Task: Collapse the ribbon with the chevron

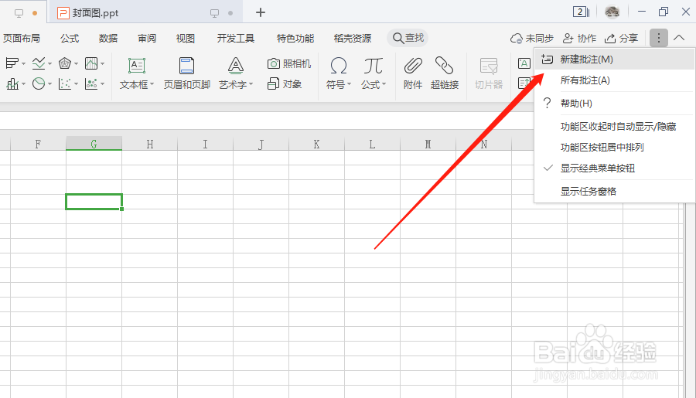Action: (x=679, y=38)
